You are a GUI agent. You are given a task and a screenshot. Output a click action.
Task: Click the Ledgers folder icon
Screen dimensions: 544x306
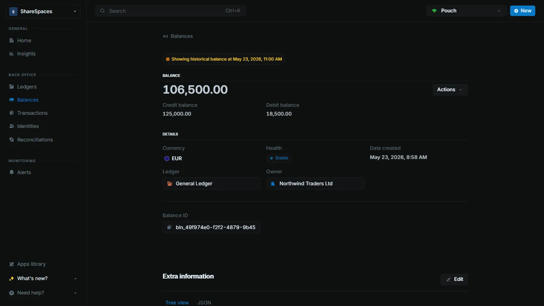[12, 86]
